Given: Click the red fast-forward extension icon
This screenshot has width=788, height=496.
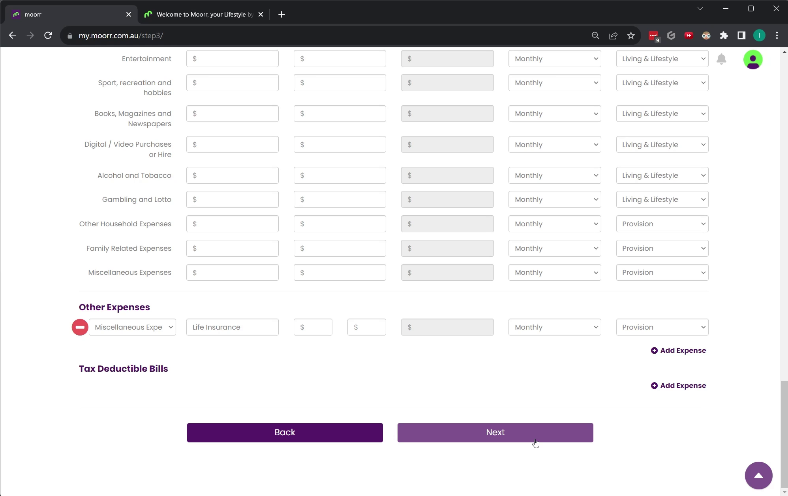Looking at the screenshot, I should (x=689, y=35).
